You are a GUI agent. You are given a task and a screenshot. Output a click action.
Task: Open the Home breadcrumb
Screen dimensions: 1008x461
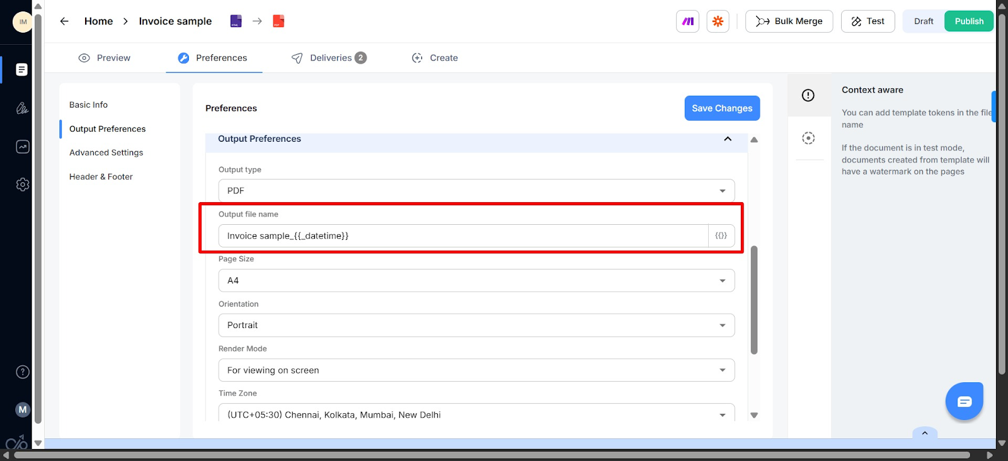click(x=98, y=21)
